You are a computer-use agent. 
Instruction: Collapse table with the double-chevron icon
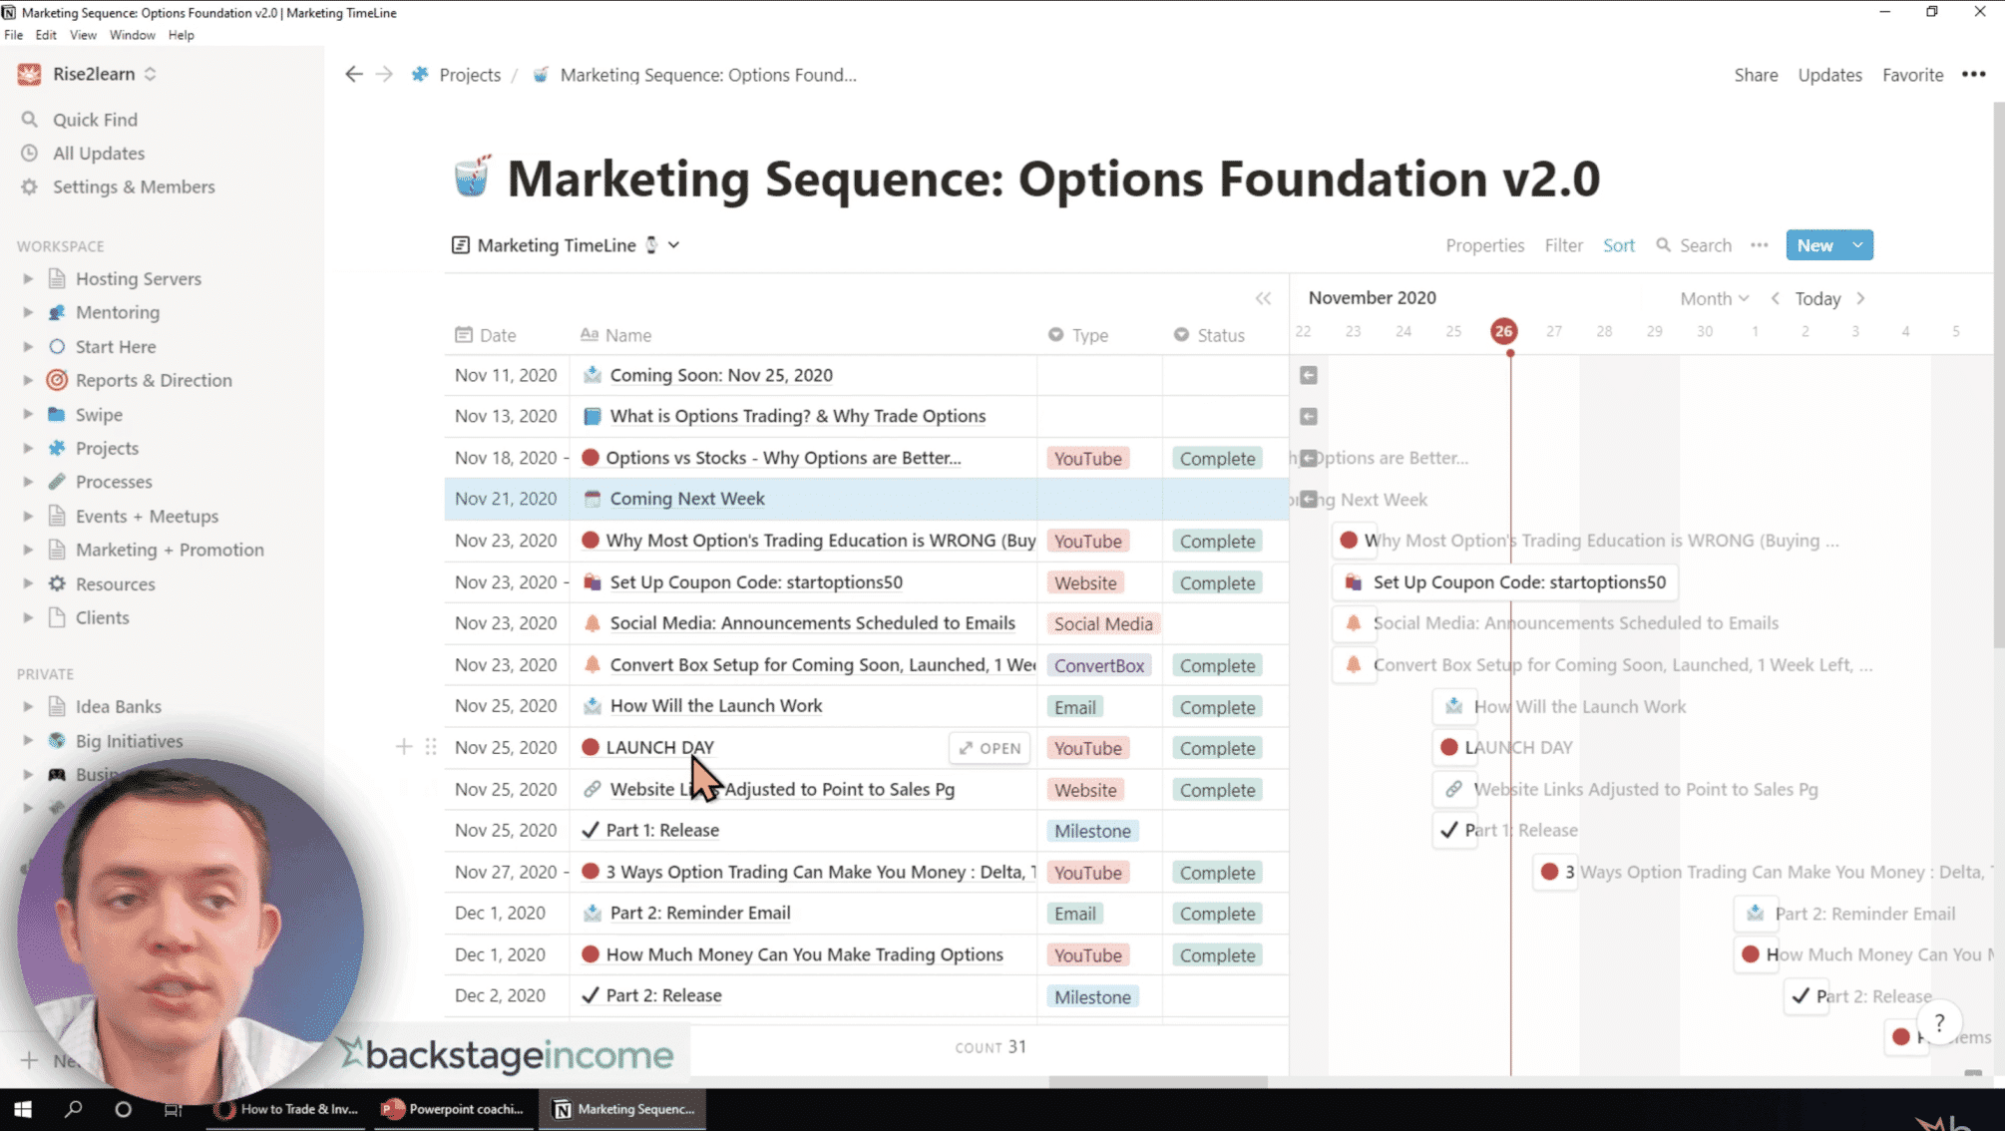pos(1263,298)
